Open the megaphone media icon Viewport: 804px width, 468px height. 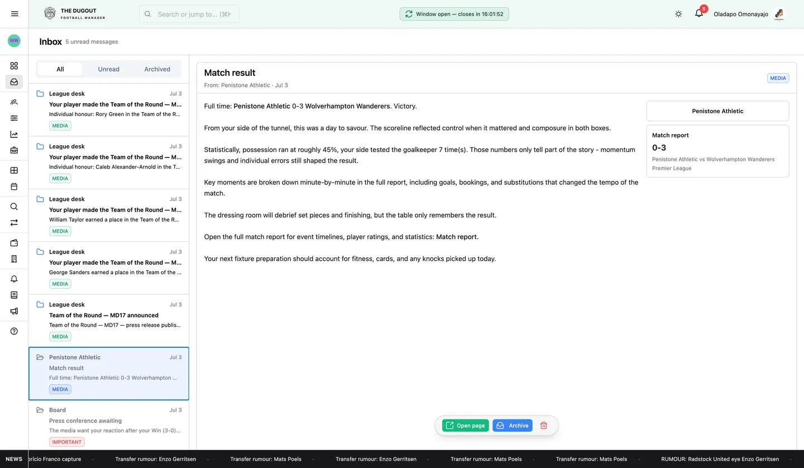pos(14,311)
